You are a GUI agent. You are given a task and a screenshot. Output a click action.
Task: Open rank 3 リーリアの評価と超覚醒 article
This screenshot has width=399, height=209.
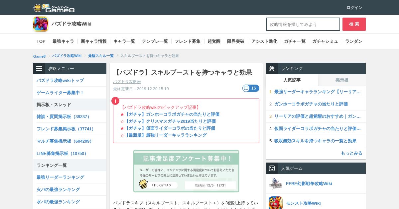pyautogui.click(x=318, y=116)
